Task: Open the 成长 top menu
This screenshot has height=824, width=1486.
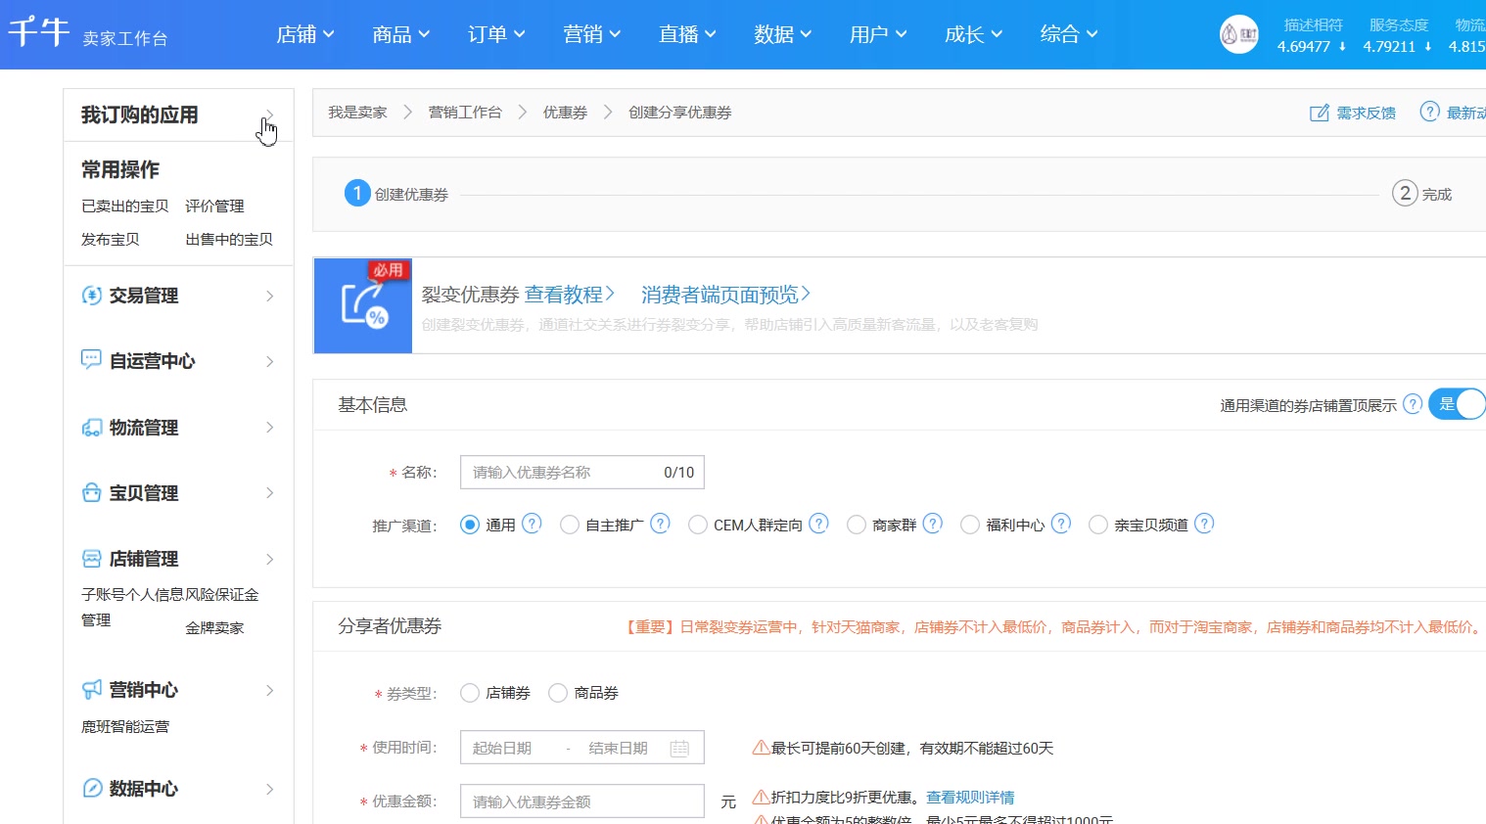Action: (x=974, y=34)
